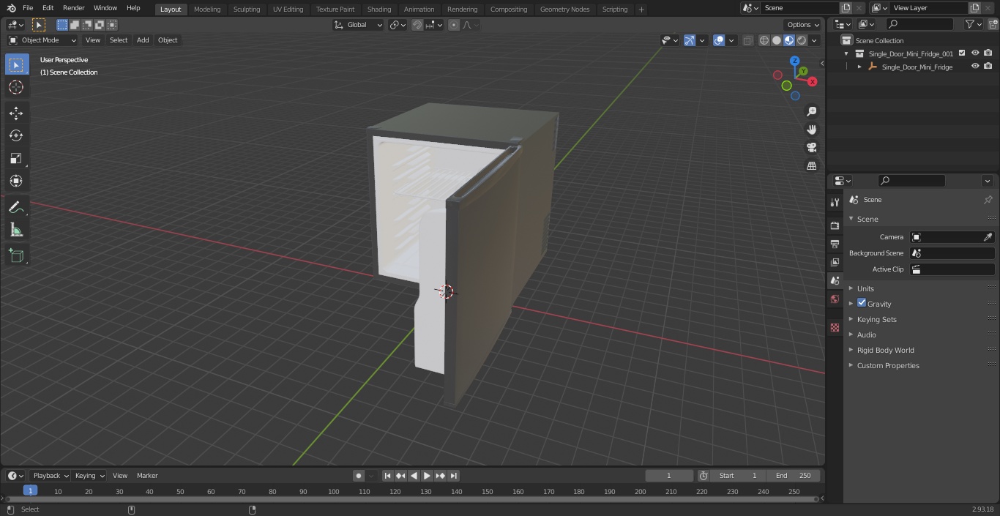Screen dimensions: 1000x516
Task: Open the Add menu in viewport
Action: pyautogui.click(x=143, y=40)
